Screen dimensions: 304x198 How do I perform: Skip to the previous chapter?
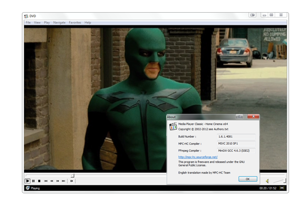[x=46, y=181]
